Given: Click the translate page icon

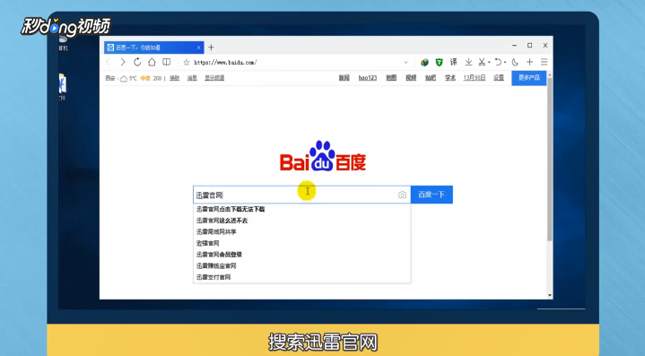Looking at the screenshot, I should [x=453, y=62].
